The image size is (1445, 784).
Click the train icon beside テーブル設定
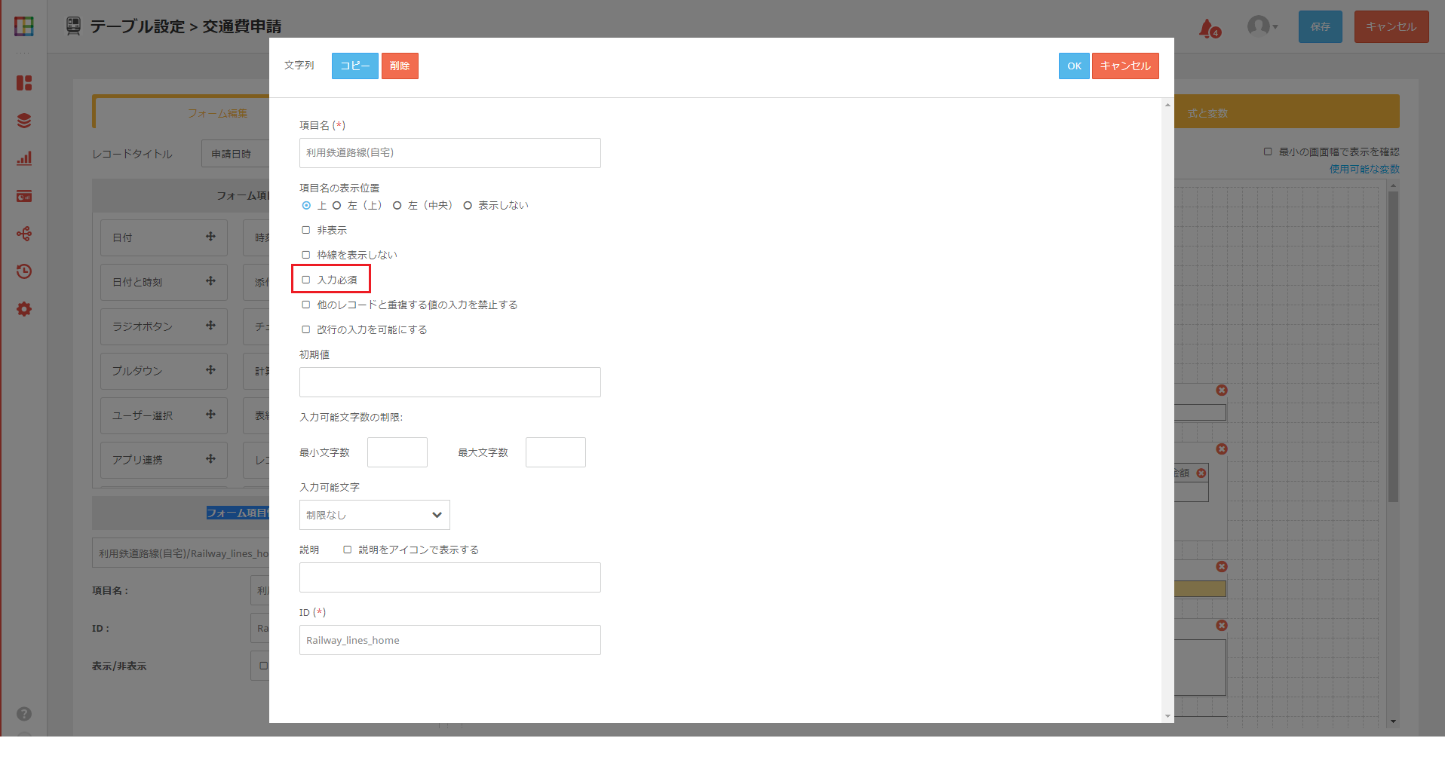point(73,26)
